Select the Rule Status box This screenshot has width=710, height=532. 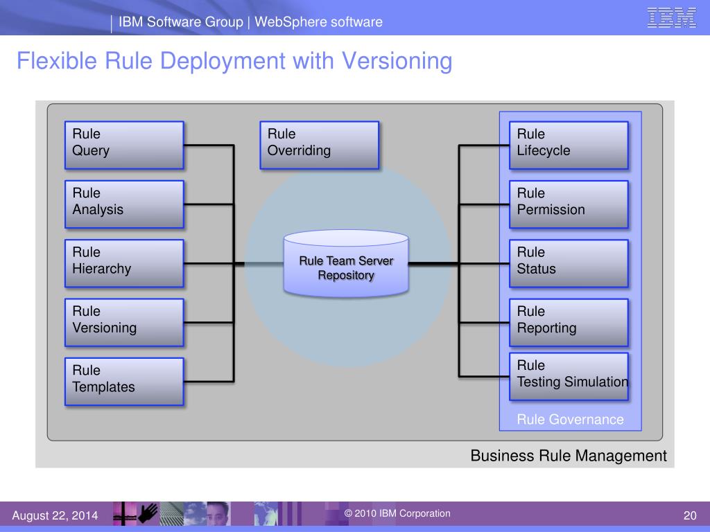pyautogui.click(x=569, y=263)
